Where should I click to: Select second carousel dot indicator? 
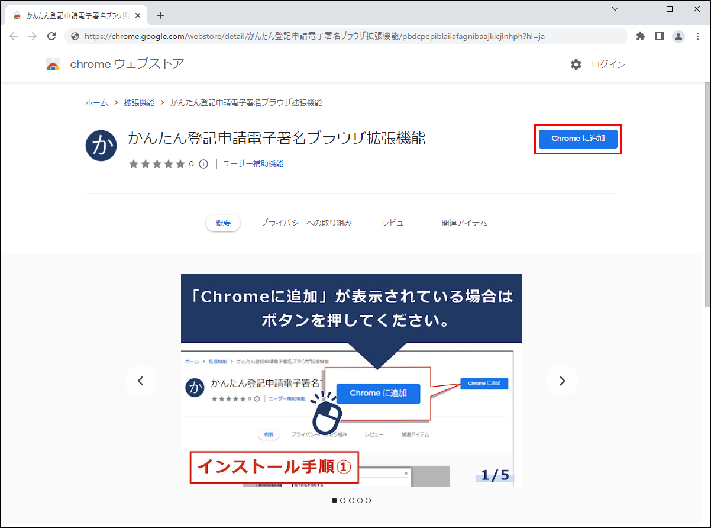point(343,500)
